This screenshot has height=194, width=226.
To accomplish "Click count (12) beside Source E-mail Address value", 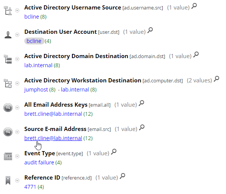I will click(x=88, y=138).
